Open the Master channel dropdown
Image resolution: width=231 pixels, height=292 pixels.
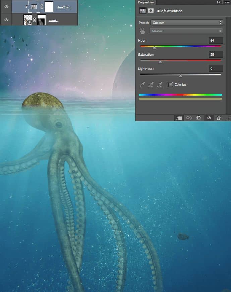pyautogui.click(x=186, y=31)
